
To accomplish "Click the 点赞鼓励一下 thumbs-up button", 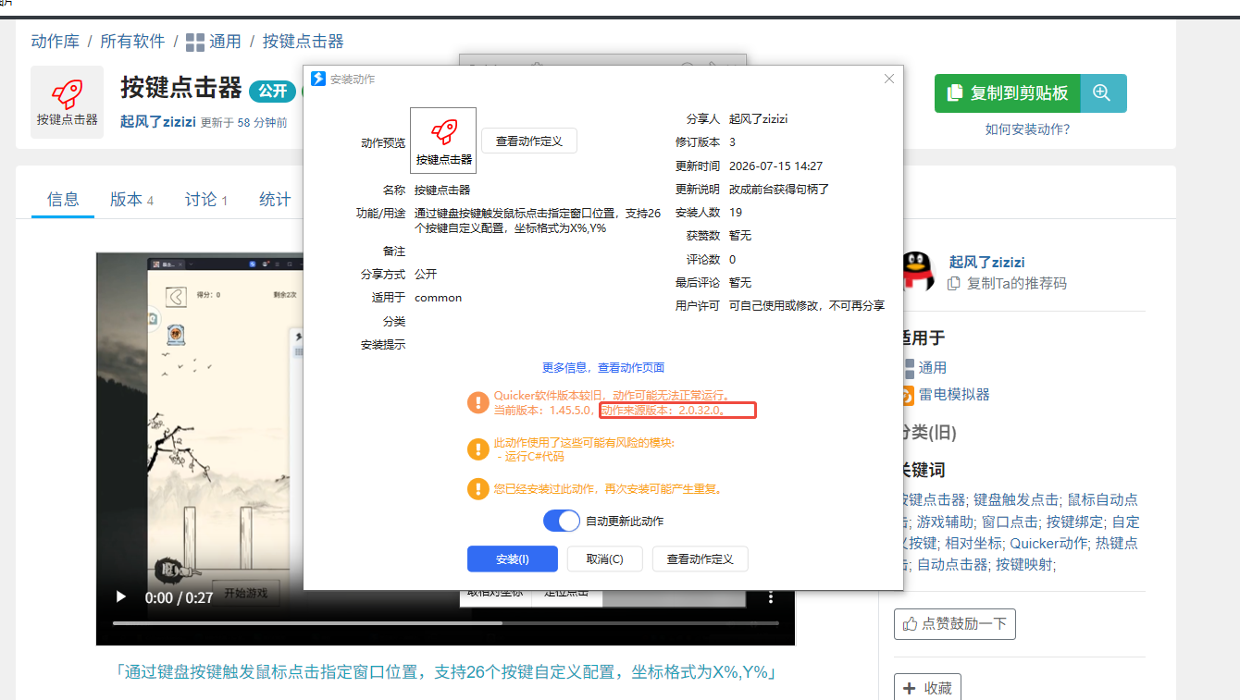I will [x=955, y=624].
